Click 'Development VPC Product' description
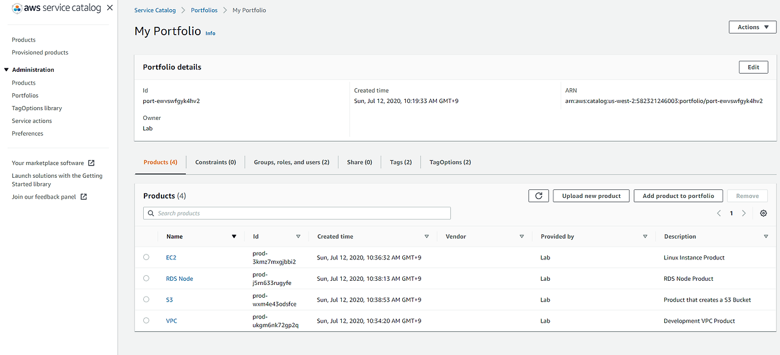The width and height of the screenshot is (780, 355). click(x=700, y=321)
